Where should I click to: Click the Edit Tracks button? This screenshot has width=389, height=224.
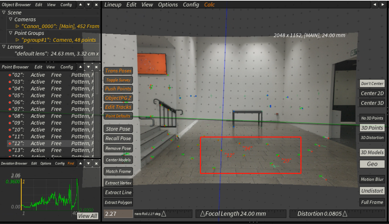[118, 107]
